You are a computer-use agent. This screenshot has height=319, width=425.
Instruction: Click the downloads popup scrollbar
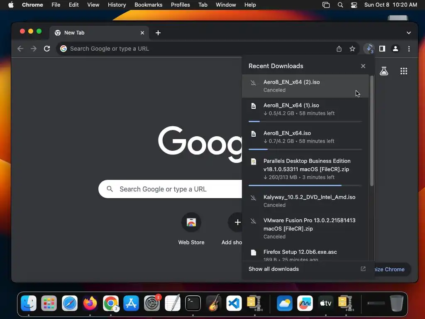372,131
